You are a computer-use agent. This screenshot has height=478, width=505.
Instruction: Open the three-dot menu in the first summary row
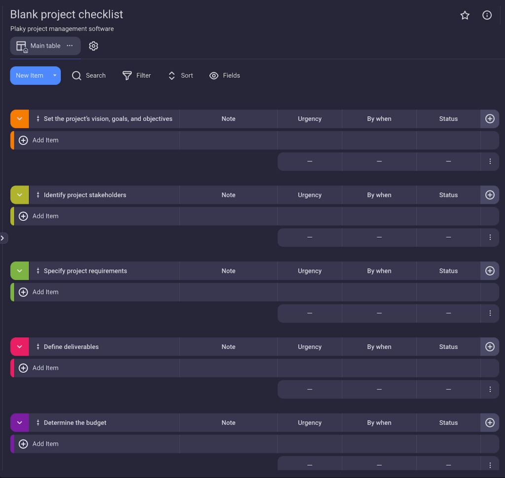tap(490, 161)
